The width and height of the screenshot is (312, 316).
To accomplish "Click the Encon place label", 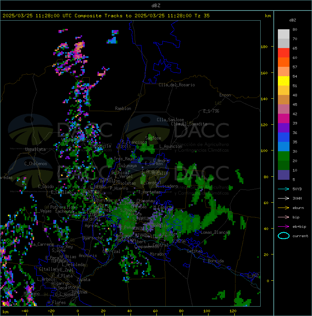I will point(225,95).
